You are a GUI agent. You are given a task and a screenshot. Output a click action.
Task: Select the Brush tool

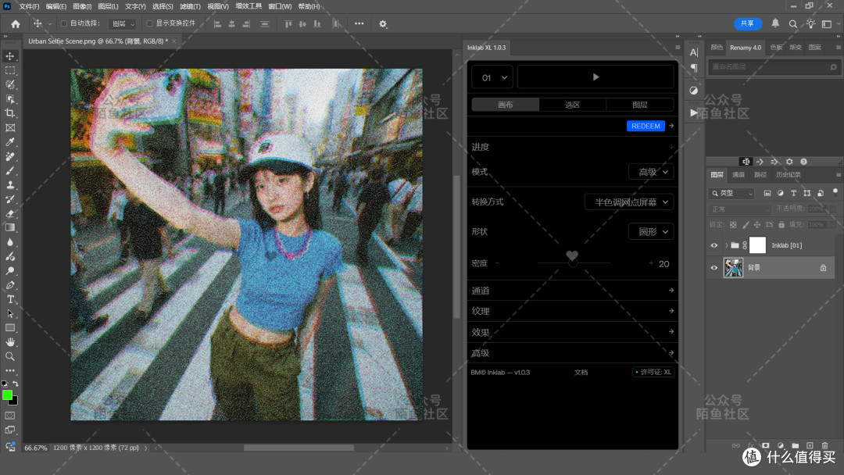(10, 170)
